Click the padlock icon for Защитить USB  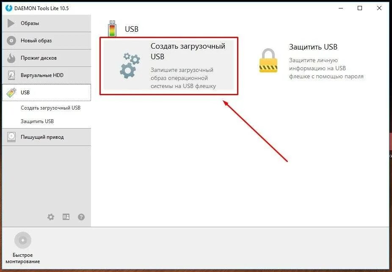click(x=268, y=60)
